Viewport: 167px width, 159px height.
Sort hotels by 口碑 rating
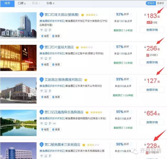22,3
